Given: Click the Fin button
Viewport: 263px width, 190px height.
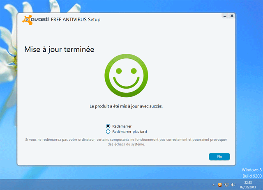Looking at the screenshot, I should pos(219,156).
